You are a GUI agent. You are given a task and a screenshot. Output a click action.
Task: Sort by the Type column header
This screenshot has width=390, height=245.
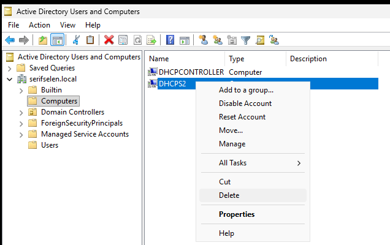pos(256,59)
